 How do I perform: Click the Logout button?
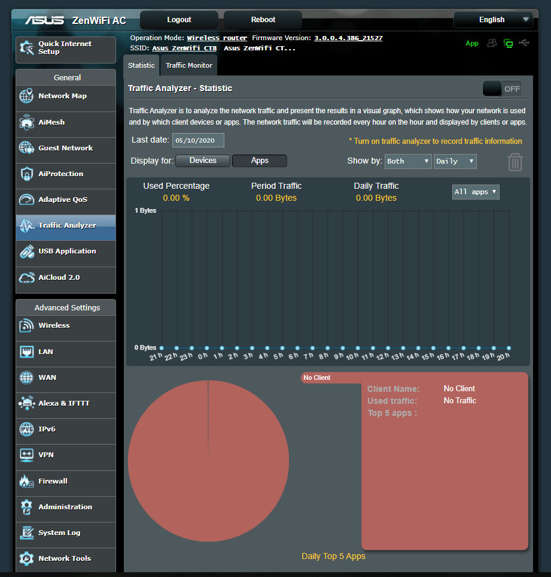179,20
